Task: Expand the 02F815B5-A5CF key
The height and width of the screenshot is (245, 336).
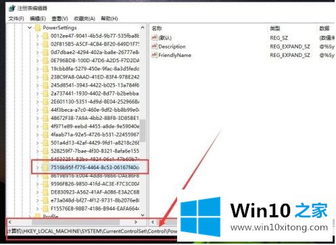Action: (37, 44)
